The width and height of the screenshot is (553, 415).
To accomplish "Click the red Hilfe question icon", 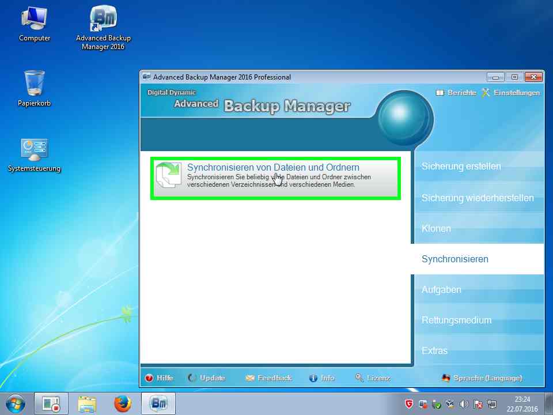I will click(149, 378).
